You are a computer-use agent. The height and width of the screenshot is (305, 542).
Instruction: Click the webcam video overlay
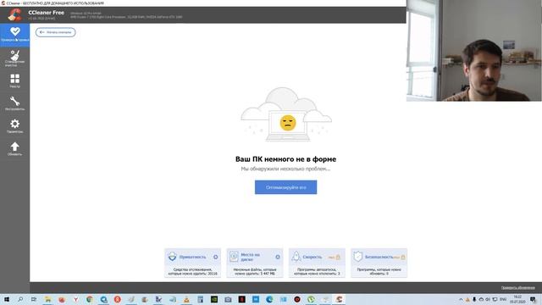point(474,51)
